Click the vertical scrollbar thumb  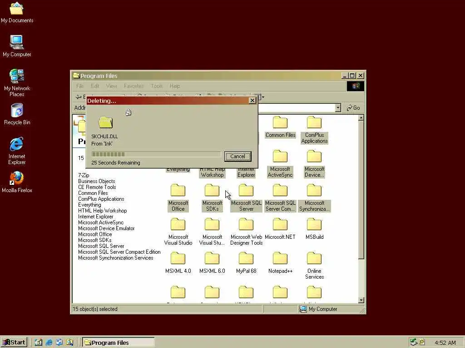pyautogui.click(x=361, y=190)
